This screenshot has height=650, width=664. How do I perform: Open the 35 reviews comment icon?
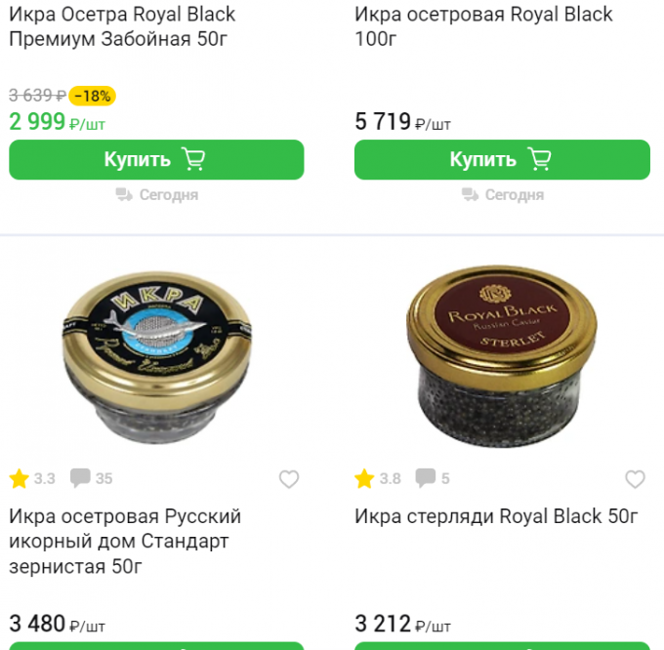(x=80, y=478)
